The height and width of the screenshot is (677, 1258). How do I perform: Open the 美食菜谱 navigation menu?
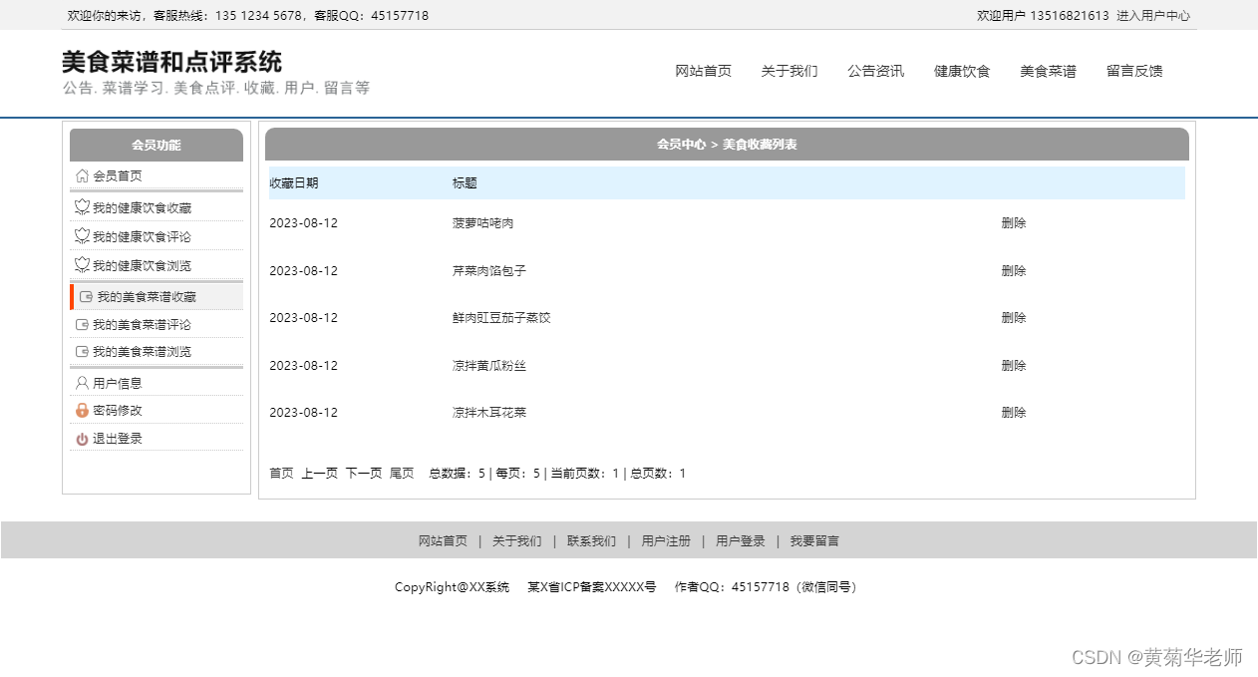pyautogui.click(x=1048, y=71)
